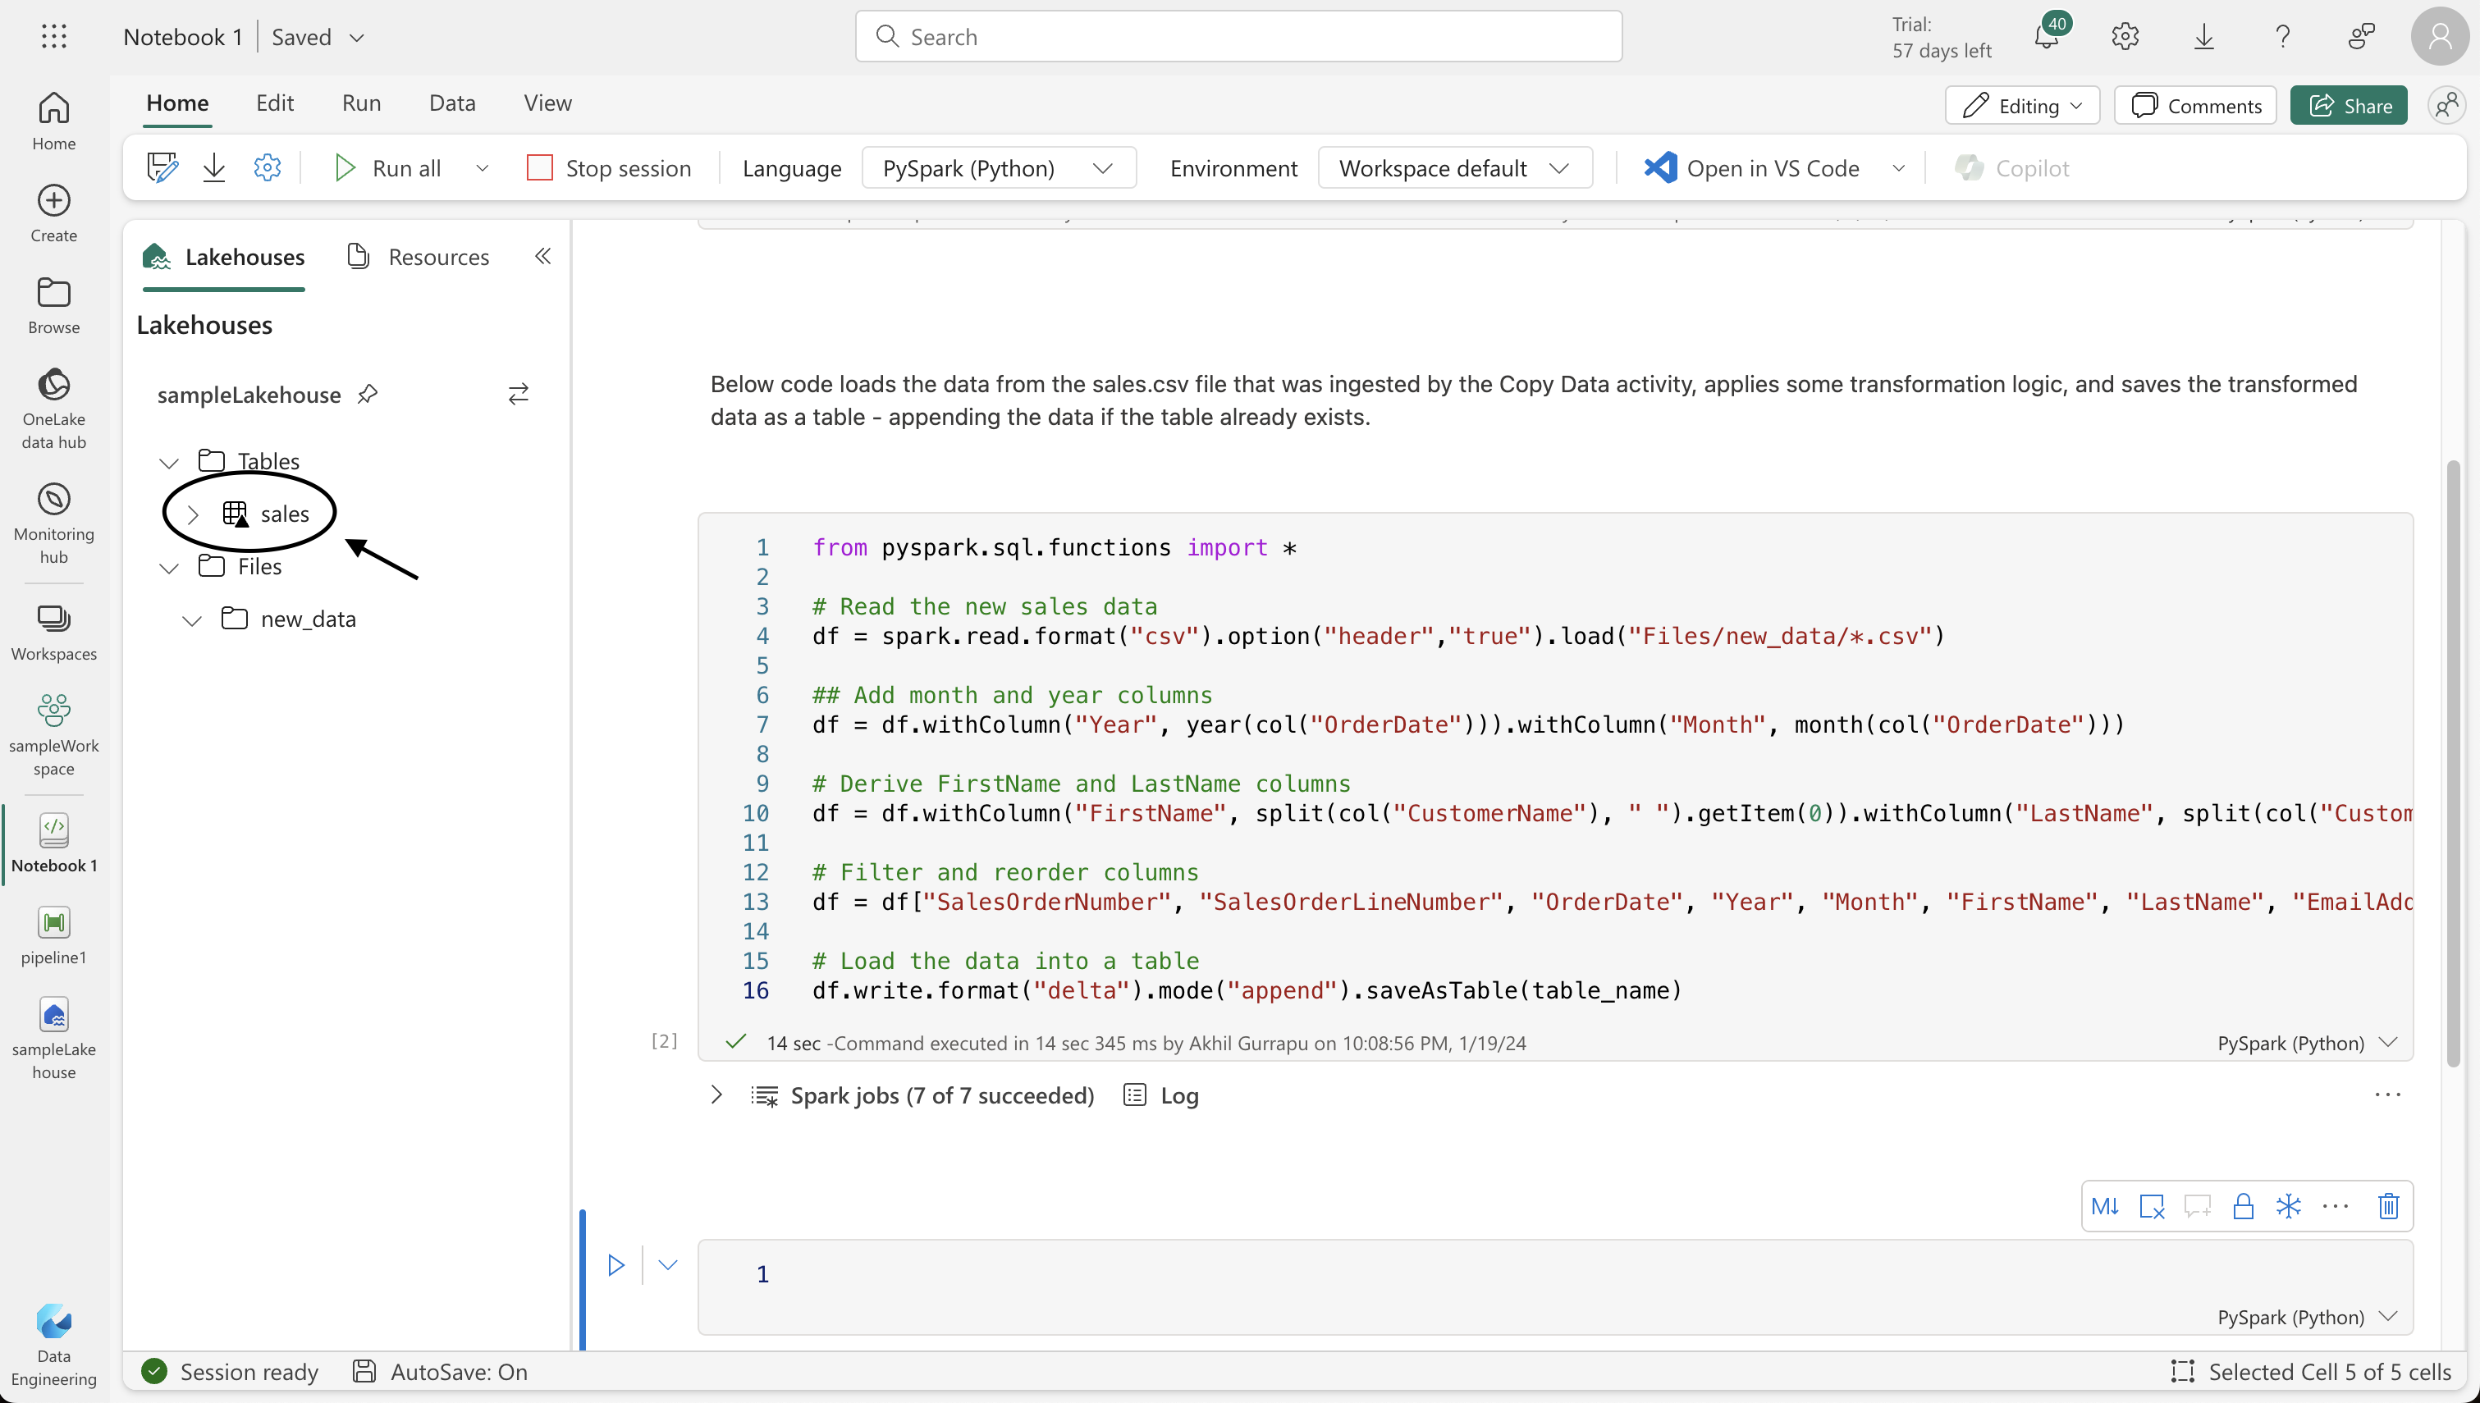Freeze the selected cell with snowflake icon
The width and height of the screenshot is (2480, 1403).
coord(2288,1205)
